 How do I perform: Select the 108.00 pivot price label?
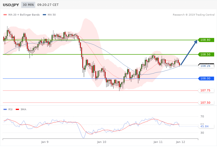tap(206, 78)
